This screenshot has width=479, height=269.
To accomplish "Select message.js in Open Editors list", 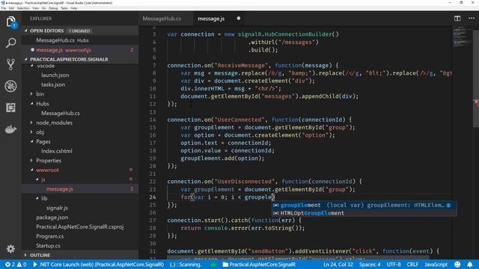I will (80, 50).
